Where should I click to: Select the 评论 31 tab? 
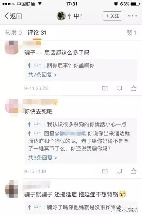[37, 33]
